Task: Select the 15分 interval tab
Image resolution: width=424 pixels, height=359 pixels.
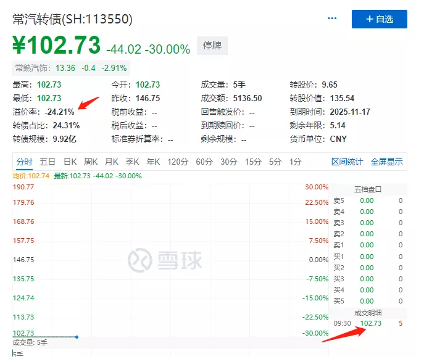Action: tap(254, 162)
